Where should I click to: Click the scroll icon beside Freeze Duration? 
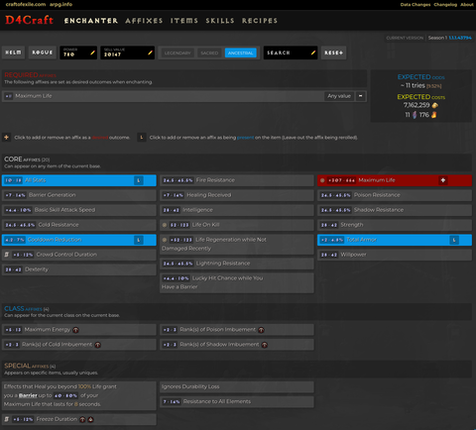[7, 419]
